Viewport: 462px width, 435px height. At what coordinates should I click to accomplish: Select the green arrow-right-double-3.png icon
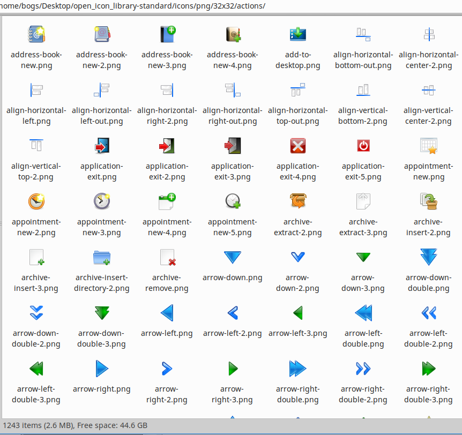(x=428, y=369)
